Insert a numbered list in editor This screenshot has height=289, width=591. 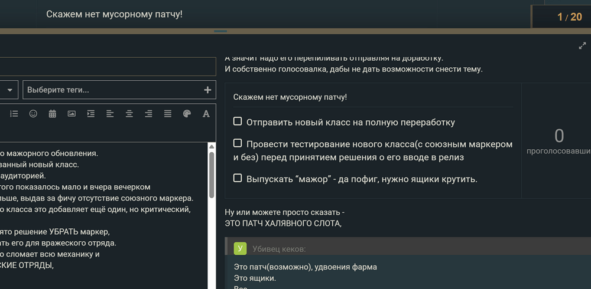(x=14, y=114)
